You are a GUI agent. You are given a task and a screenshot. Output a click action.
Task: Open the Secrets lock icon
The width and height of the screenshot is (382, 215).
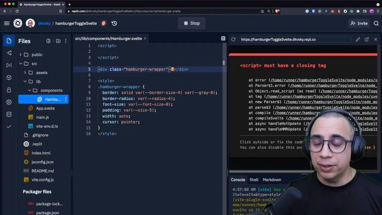click(x=9, y=90)
